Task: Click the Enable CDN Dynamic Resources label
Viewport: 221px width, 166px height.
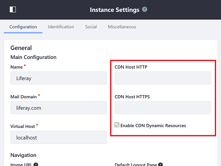Action: tap(153, 126)
